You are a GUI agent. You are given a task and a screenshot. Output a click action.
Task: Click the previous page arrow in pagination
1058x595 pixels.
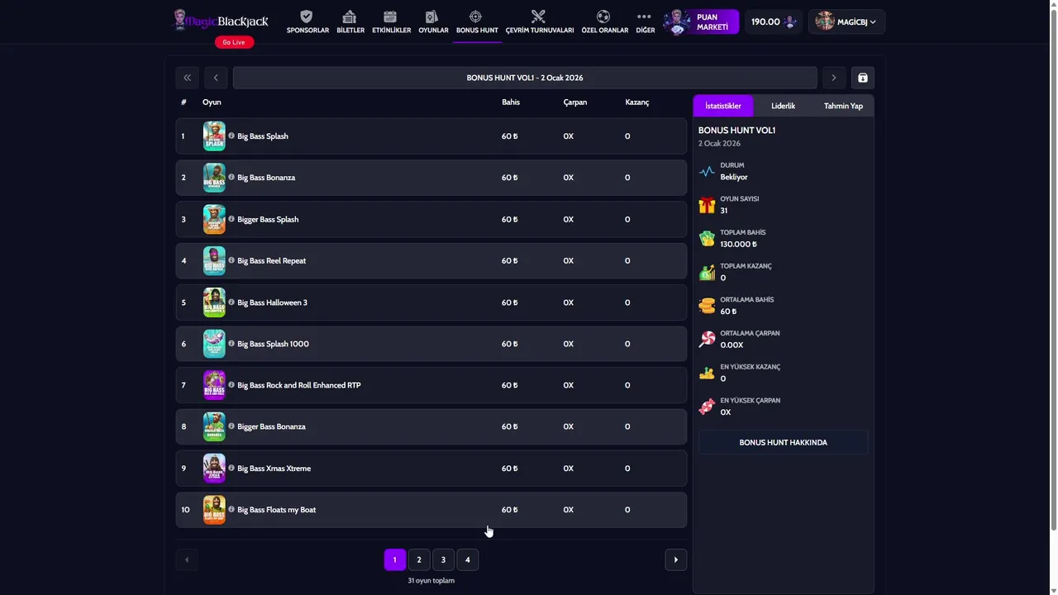[187, 559]
